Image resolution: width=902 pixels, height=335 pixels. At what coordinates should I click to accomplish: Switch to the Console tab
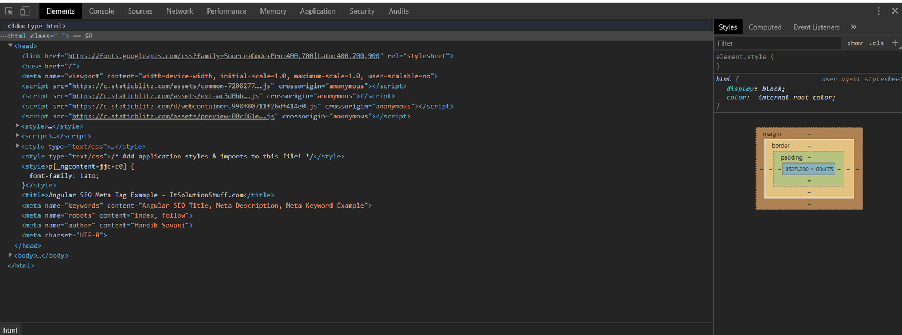click(101, 11)
